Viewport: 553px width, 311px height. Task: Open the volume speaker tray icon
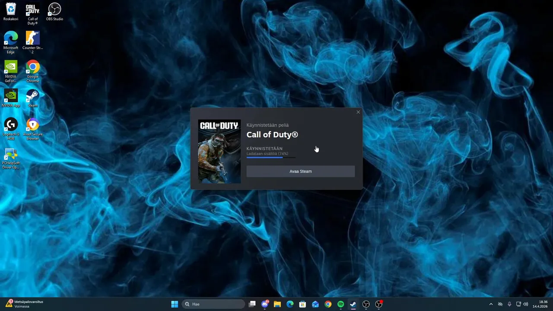click(526, 304)
